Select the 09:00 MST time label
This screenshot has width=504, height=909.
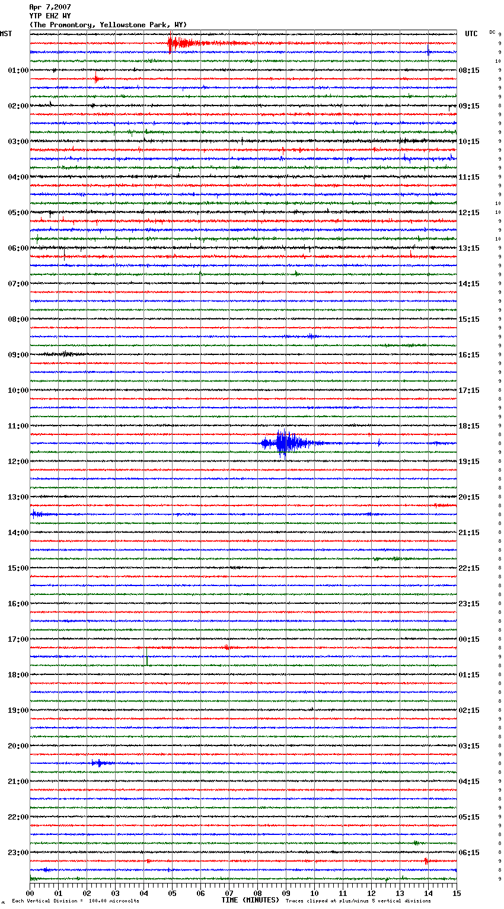coord(18,355)
